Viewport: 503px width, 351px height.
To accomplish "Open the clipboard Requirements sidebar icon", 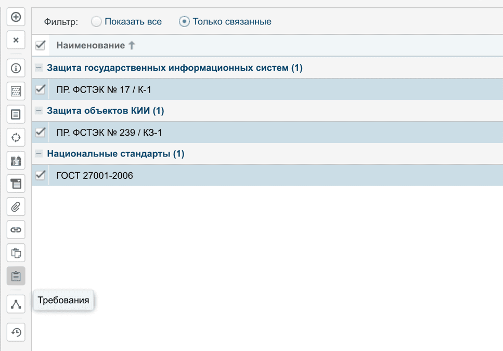I will 16,276.
